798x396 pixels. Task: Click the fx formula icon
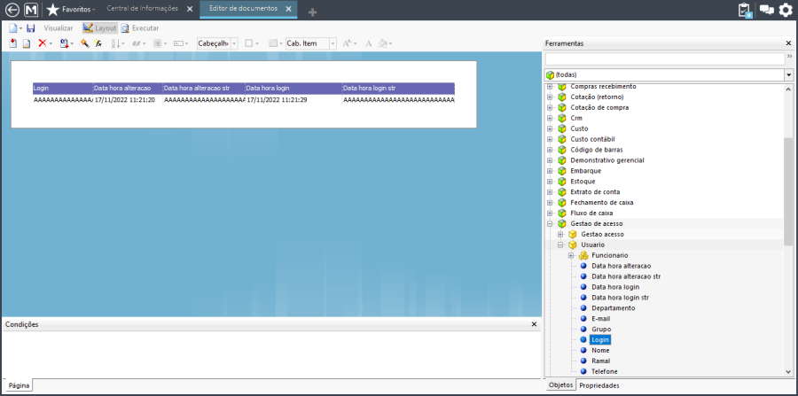click(x=98, y=43)
